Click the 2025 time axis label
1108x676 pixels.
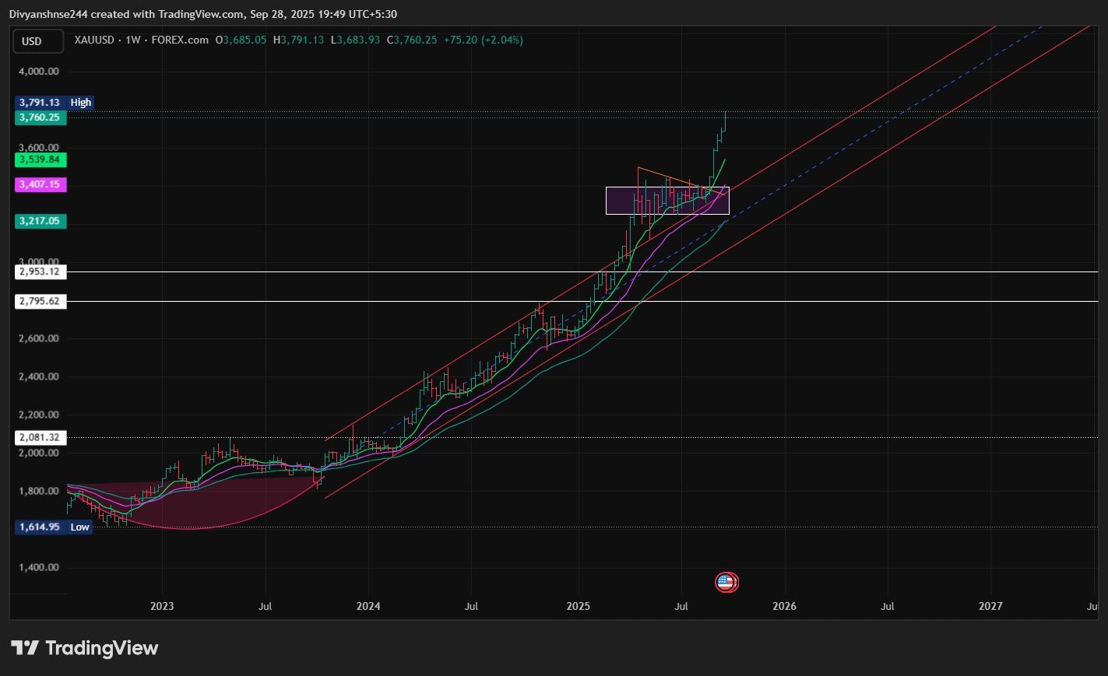579,606
